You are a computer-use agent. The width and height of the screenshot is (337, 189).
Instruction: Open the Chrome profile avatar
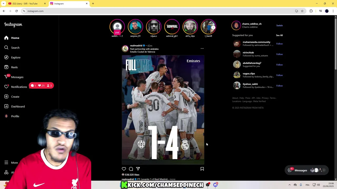[327, 11]
